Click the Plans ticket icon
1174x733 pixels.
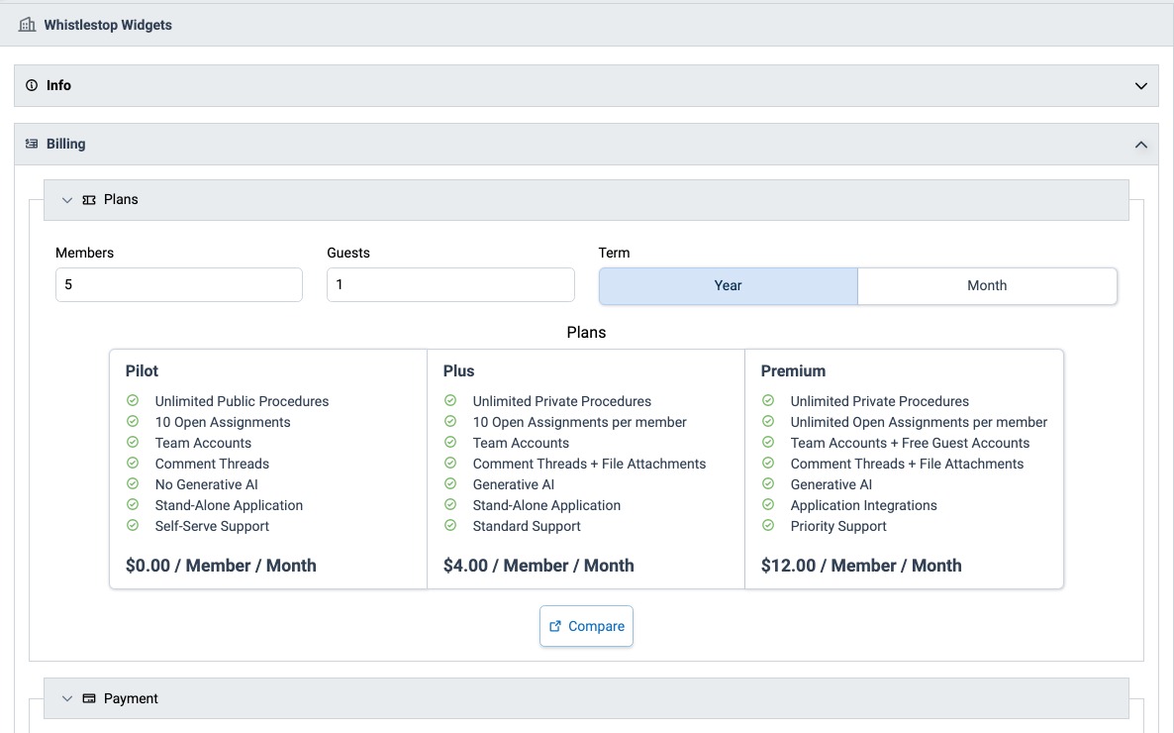(x=89, y=200)
